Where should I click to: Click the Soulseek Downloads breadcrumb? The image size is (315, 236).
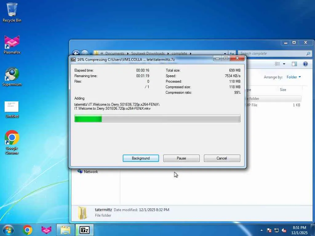[x=148, y=53]
